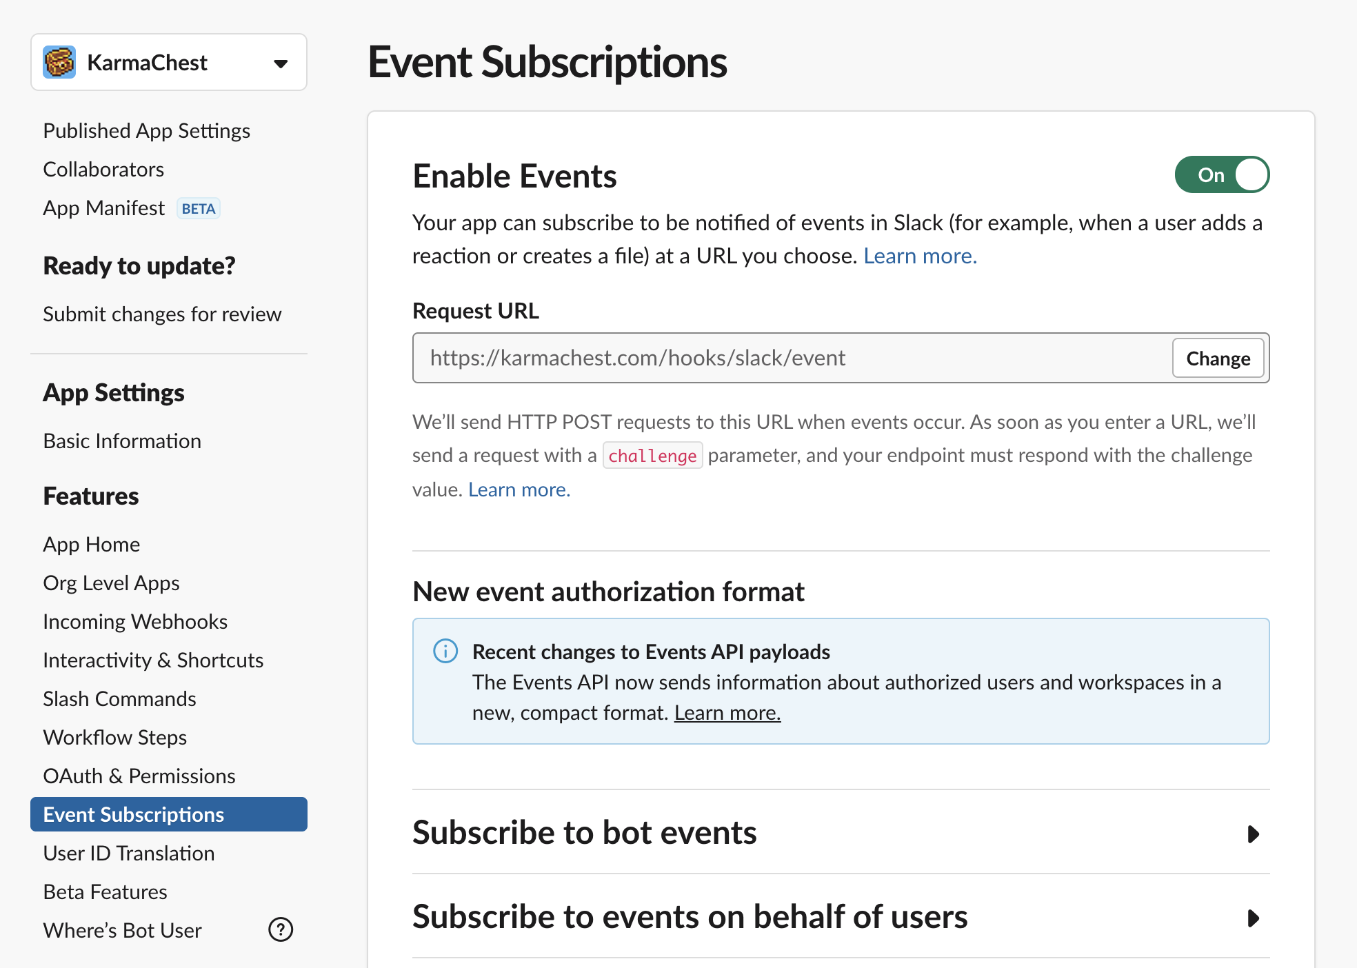Screen dimensions: 1357x968
Task: Go to Incoming Webhooks
Action: click(135, 621)
